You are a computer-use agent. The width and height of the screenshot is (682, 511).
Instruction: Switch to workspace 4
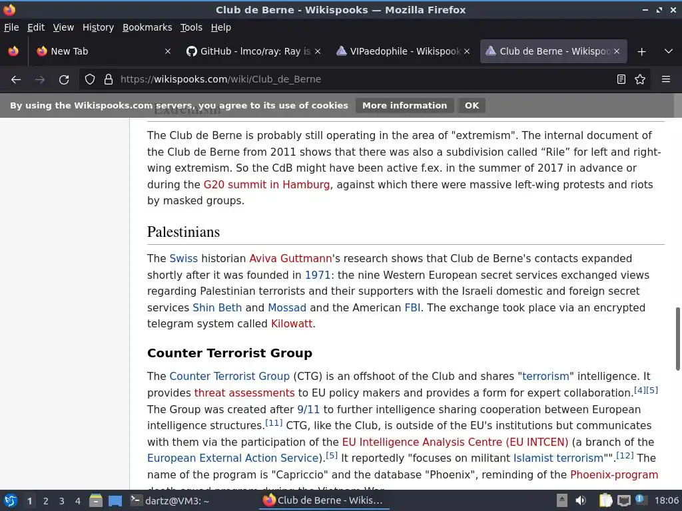(x=78, y=501)
